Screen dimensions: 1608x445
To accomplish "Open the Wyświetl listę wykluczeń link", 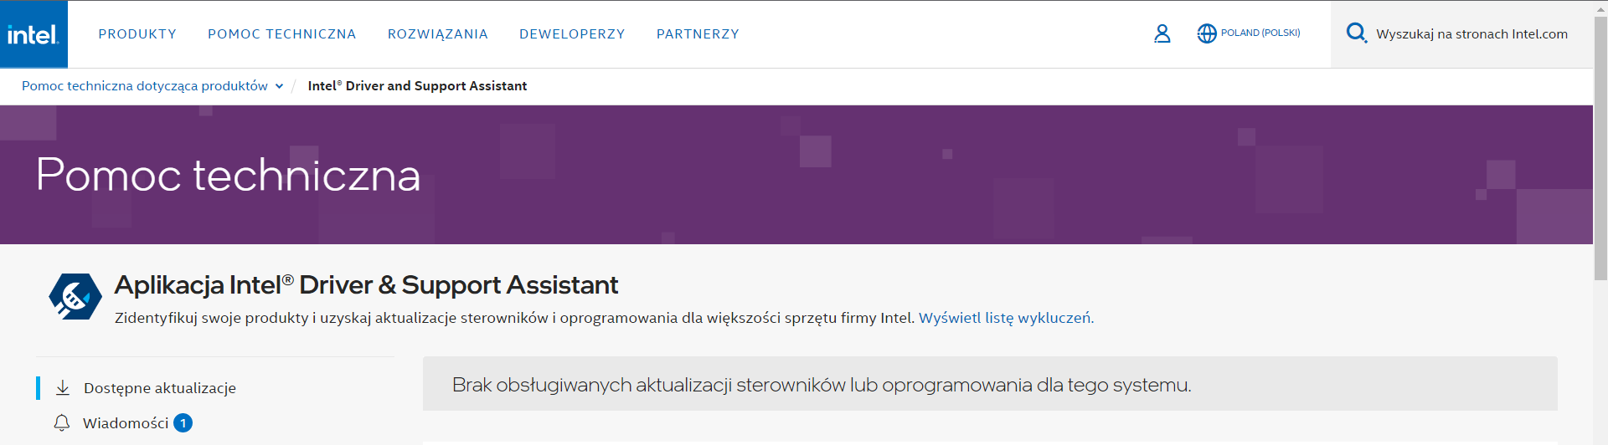I will [x=1006, y=318].
